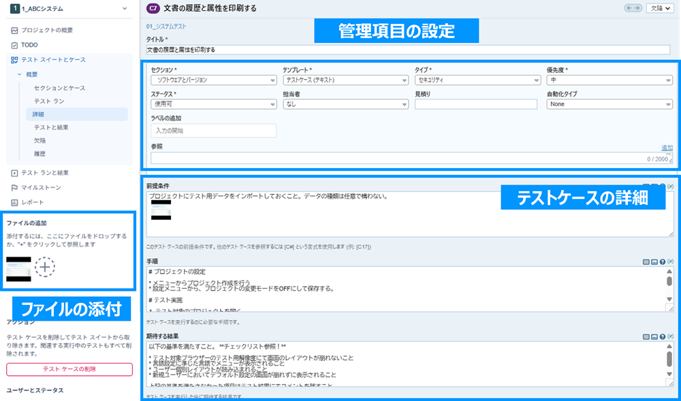This screenshot has width=681, height=401.
Task: Open the 優先度 dropdown showing 中
Action: point(609,80)
